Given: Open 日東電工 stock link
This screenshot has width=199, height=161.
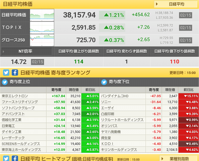Looking at the screenshot, I should pyautogui.click(x=8, y=126).
